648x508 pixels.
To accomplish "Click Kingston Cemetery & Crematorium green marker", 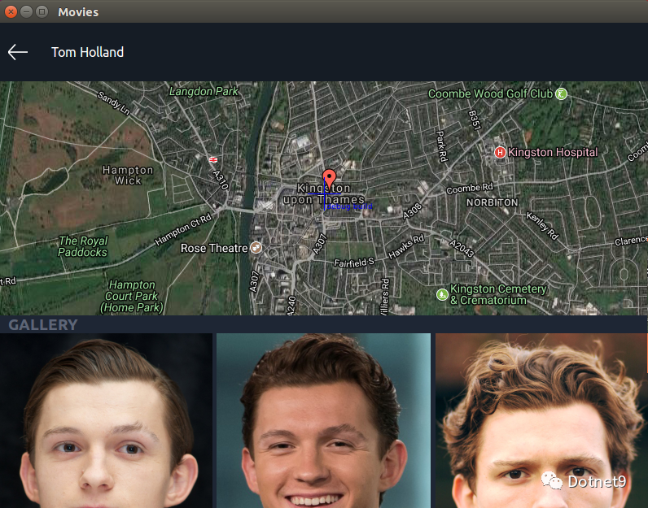I will coord(443,295).
